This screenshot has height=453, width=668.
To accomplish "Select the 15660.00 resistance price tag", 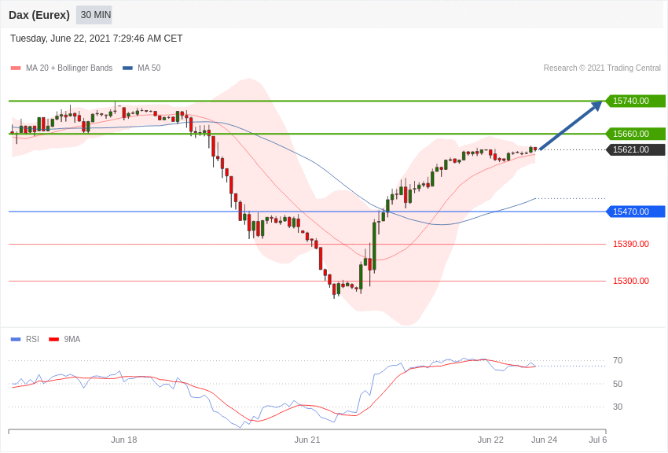I will (x=635, y=134).
